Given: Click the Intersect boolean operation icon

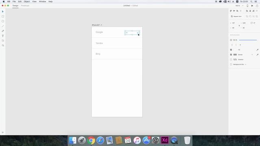Looking at the screenshot, I should point(253,16).
